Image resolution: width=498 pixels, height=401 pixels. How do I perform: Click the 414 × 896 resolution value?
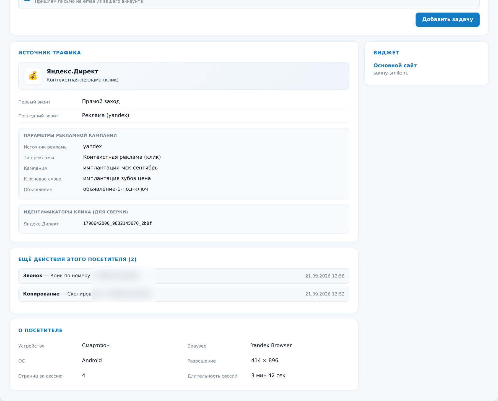[x=264, y=360]
